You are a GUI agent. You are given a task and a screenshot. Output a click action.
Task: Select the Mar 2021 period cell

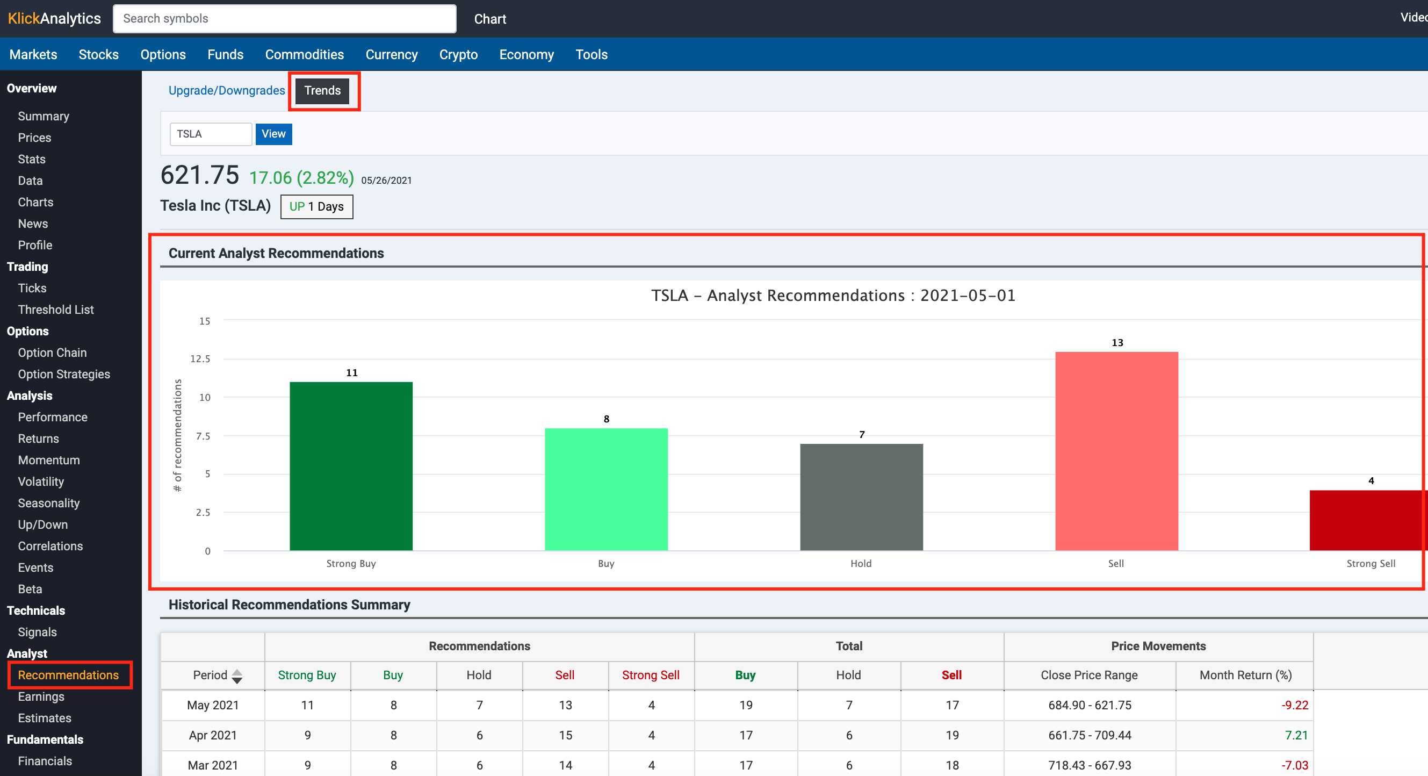213,765
